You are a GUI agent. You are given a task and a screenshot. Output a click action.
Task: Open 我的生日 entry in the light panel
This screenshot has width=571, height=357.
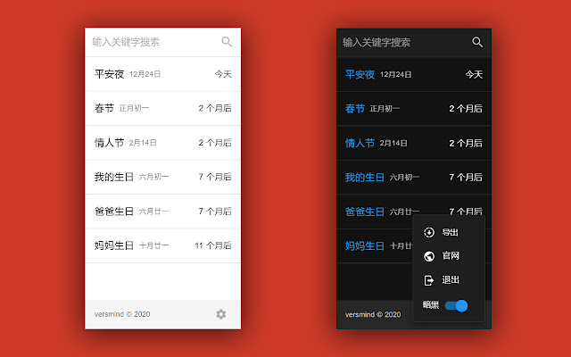(x=162, y=177)
